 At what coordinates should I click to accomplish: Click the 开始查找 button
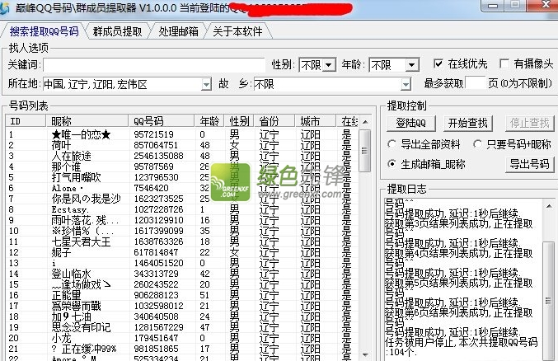[467, 123]
